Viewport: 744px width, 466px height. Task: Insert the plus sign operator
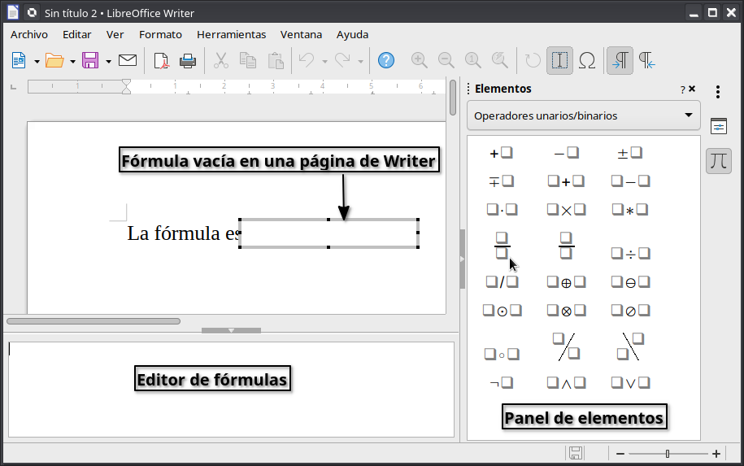coord(502,153)
